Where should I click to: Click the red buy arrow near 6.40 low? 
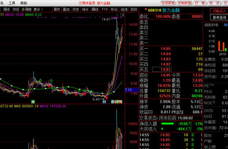(x=107, y=98)
